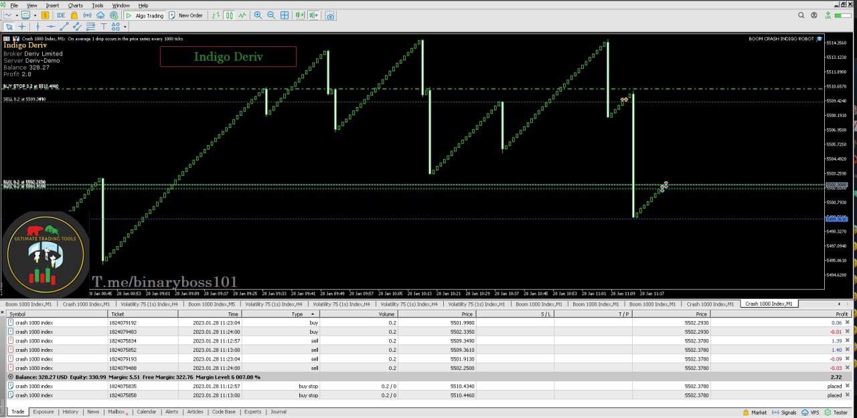Click the Market status bar button
Screen dimensions: 857x418
point(755,413)
